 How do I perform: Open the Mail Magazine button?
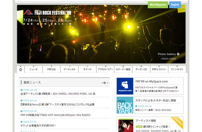coord(158,5)
